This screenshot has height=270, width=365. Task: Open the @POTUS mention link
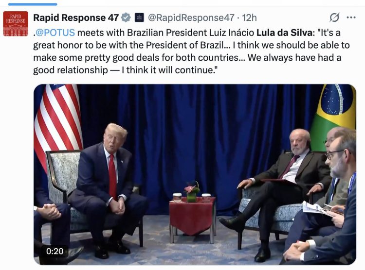55,33
